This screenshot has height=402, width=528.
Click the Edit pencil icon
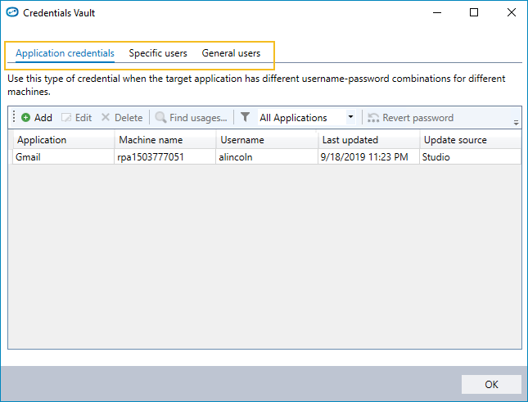point(67,118)
